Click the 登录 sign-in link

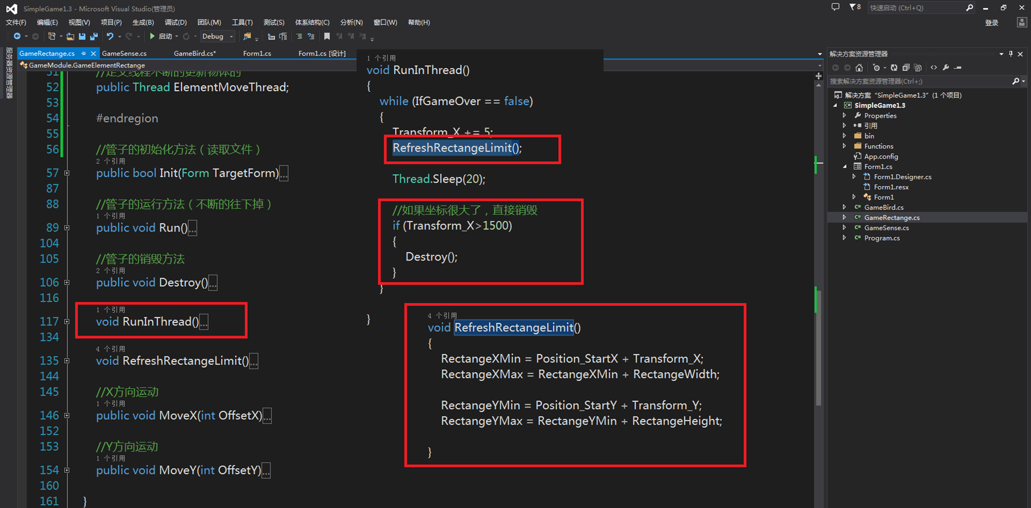point(992,23)
